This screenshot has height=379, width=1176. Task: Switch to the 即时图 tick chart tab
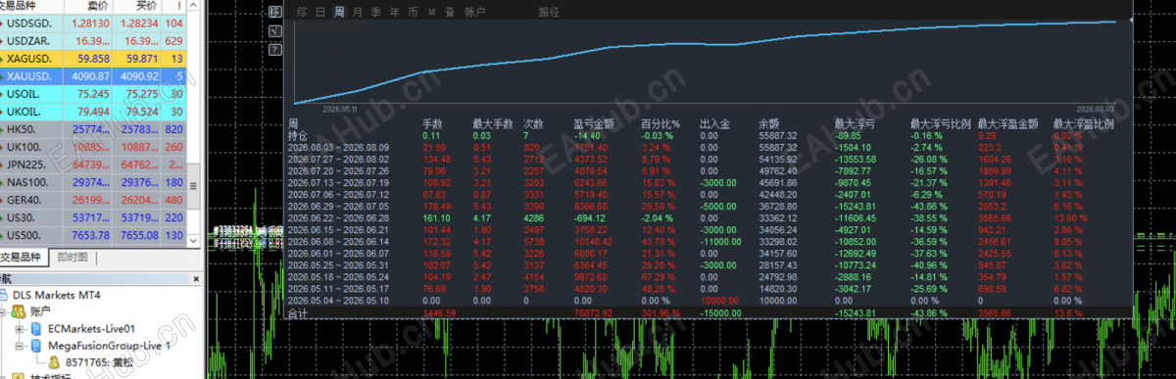[72, 258]
